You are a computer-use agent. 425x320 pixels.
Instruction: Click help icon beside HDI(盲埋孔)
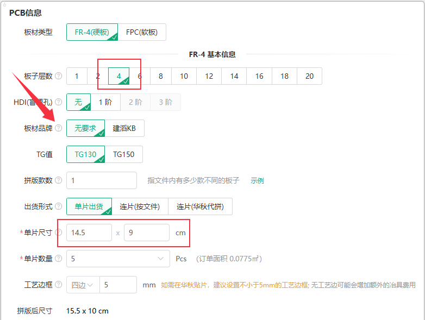(x=59, y=102)
